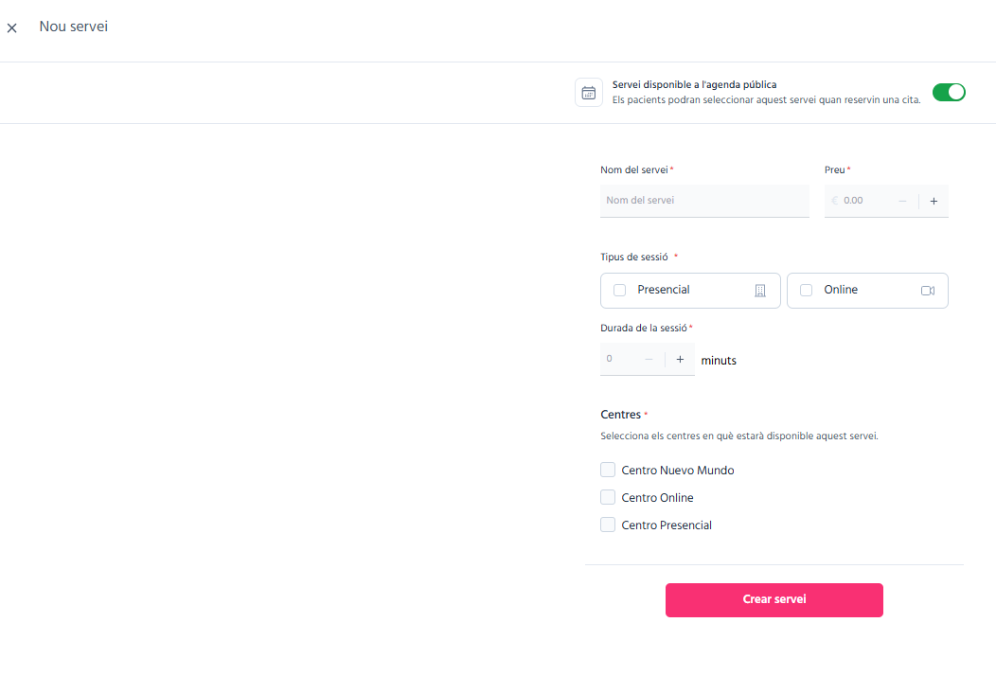Click the video camera icon in Online option
Screen dimensions: 996x676
click(928, 291)
